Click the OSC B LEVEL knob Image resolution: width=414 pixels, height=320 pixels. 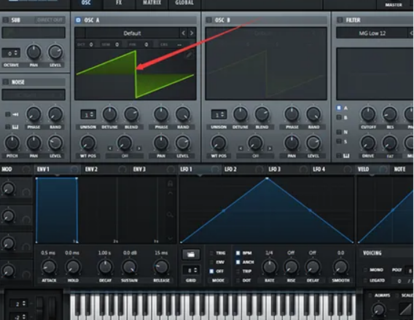point(313,143)
